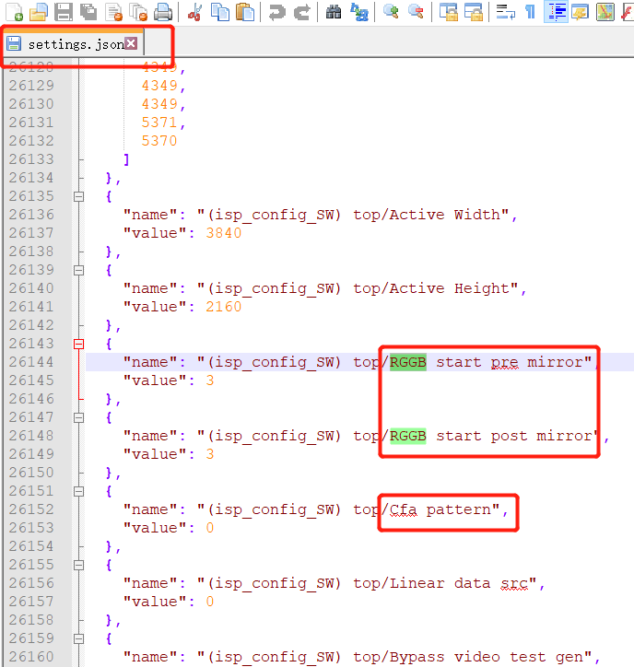Zoom in using the magnifier plus icon
The image size is (634, 667).
pyautogui.click(x=392, y=12)
